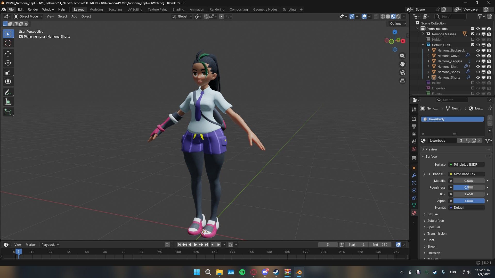Open File Explorer from the taskbar
The height and width of the screenshot is (278, 495).
click(220, 272)
